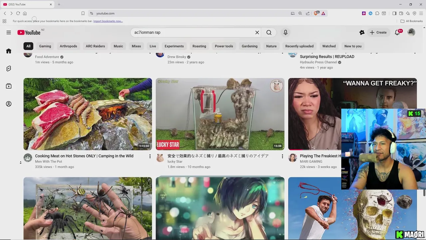Filter by Gardening chip
Image resolution: width=426 pixels, height=240 pixels.
pyautogui.click(x=250, y=46)
